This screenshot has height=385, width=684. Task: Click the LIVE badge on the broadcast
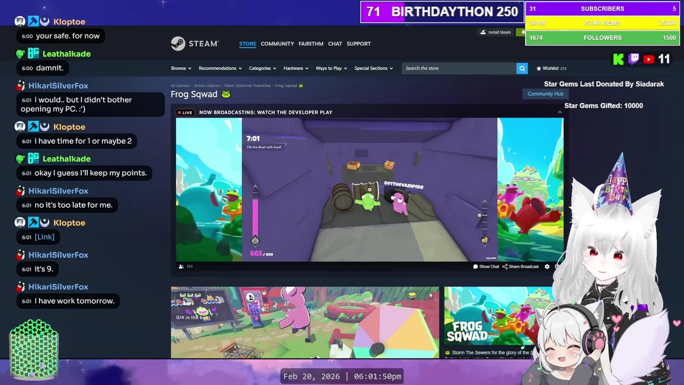184,112
